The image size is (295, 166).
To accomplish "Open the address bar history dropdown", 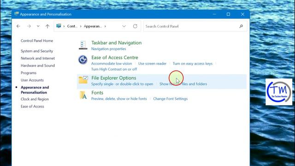I will 124,26.
